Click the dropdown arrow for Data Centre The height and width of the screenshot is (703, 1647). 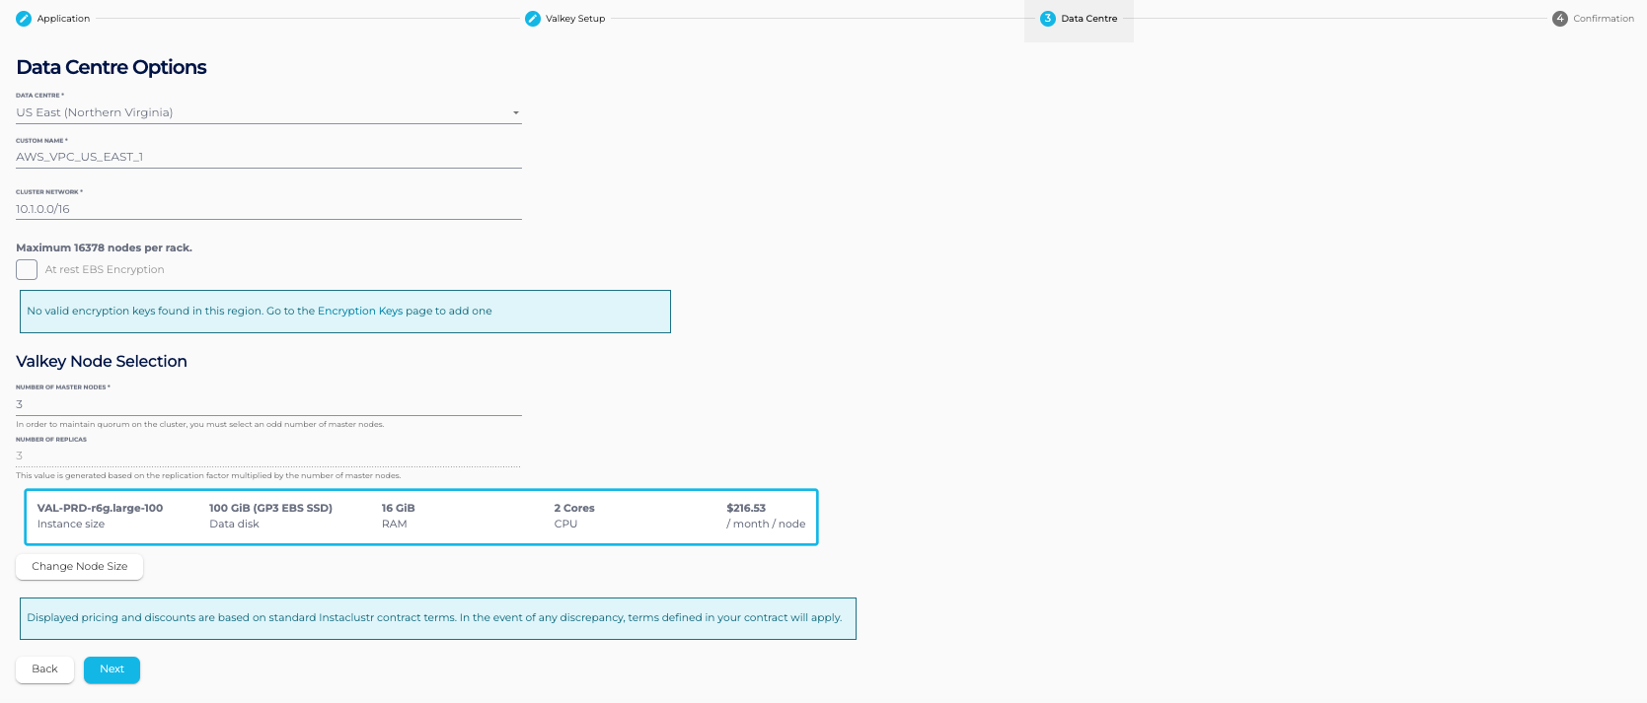[x=515, y=113]
